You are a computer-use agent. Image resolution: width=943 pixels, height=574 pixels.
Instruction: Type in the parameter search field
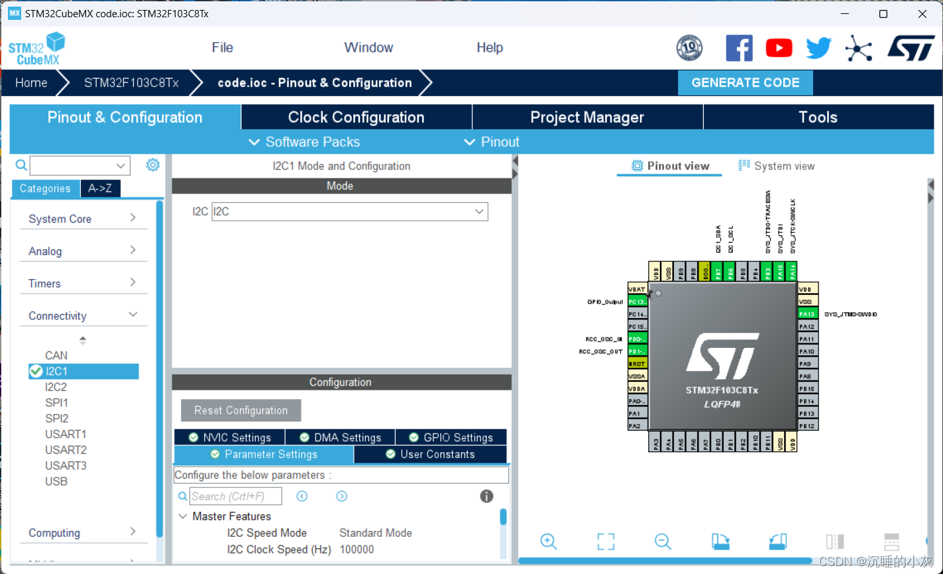click(235, 496)
